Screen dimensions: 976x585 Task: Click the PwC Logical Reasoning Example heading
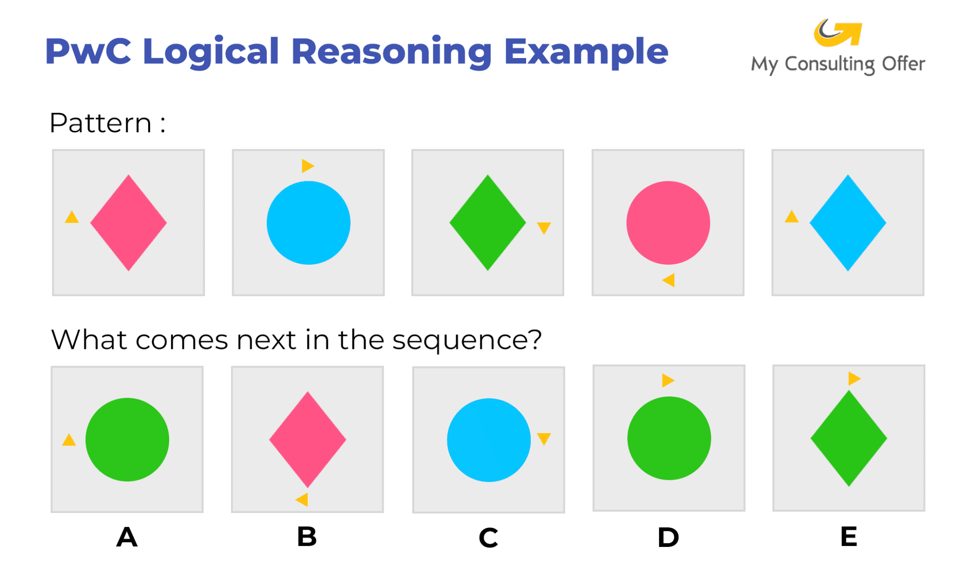click(x=356, y=51)
